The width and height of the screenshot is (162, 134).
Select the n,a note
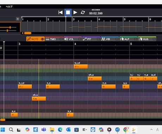pos(147,78)
